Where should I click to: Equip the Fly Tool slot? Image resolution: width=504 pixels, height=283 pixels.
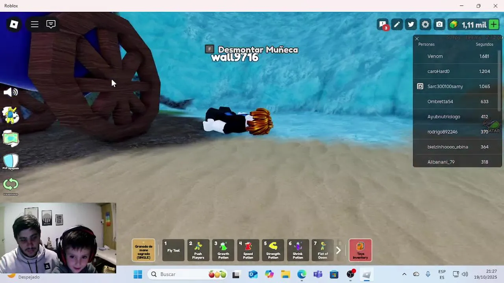click(173, 250)
